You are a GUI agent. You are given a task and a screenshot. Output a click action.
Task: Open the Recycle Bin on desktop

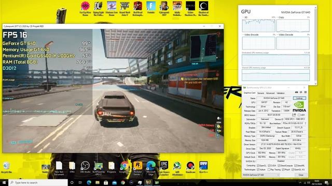(6, 167)
